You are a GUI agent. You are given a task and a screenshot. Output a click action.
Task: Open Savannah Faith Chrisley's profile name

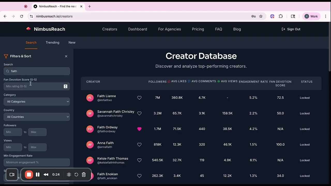(116, 112)
